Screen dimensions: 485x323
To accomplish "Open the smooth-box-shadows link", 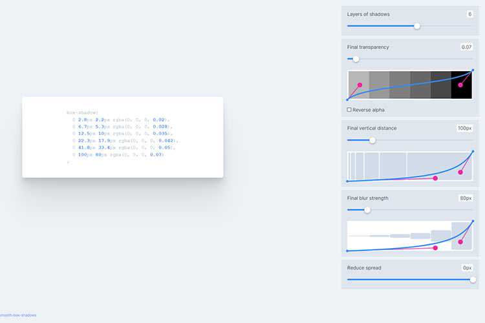I will tap(18, 315).
